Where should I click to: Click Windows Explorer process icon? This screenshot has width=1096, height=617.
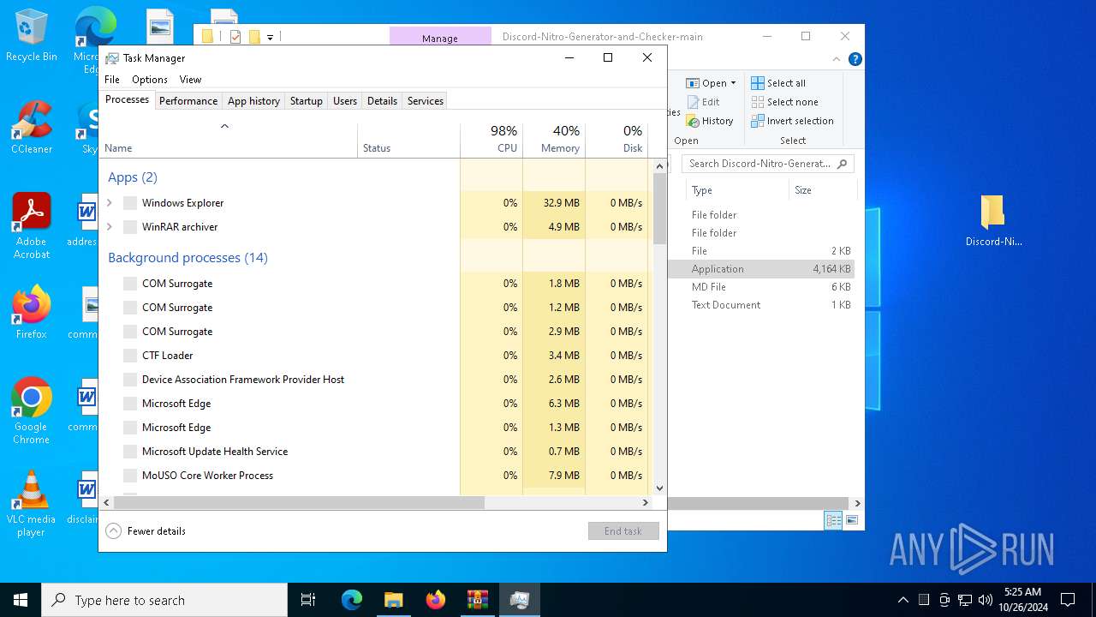pyautogui.click(x=130, y=203)
